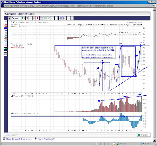Screen dimensions: 157x146
Task: Pick the text annotation tool
Action: [31, 18]
